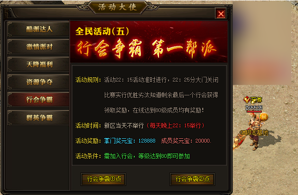Switch to the 群英争霸 tab
The height and width of the screenshot is (195, 298).
tap(39, 117)
